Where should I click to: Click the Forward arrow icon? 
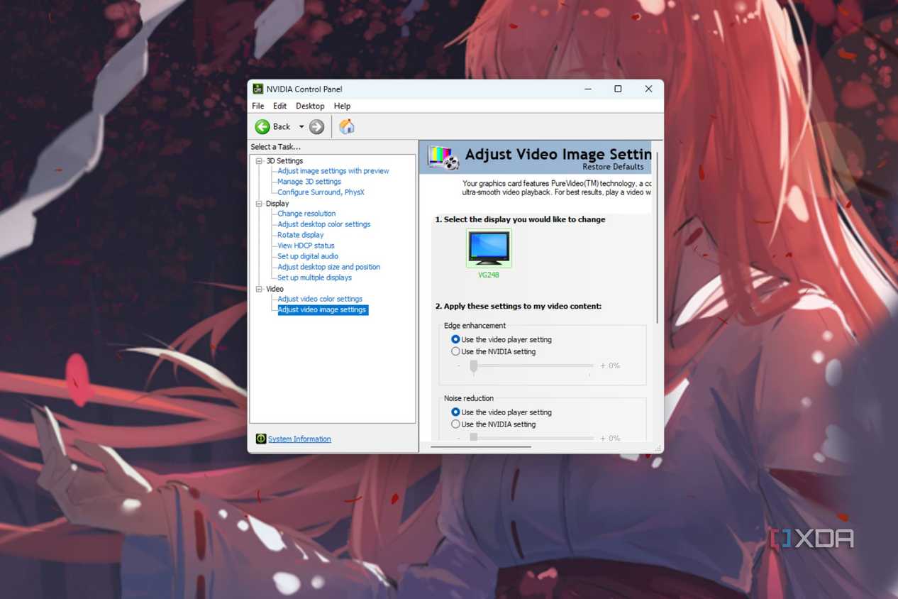pyautogui.click(x=317, y=126)
